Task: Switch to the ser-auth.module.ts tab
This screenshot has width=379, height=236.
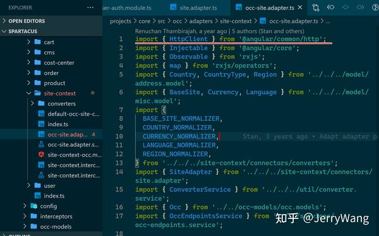Action: point(127,8)
